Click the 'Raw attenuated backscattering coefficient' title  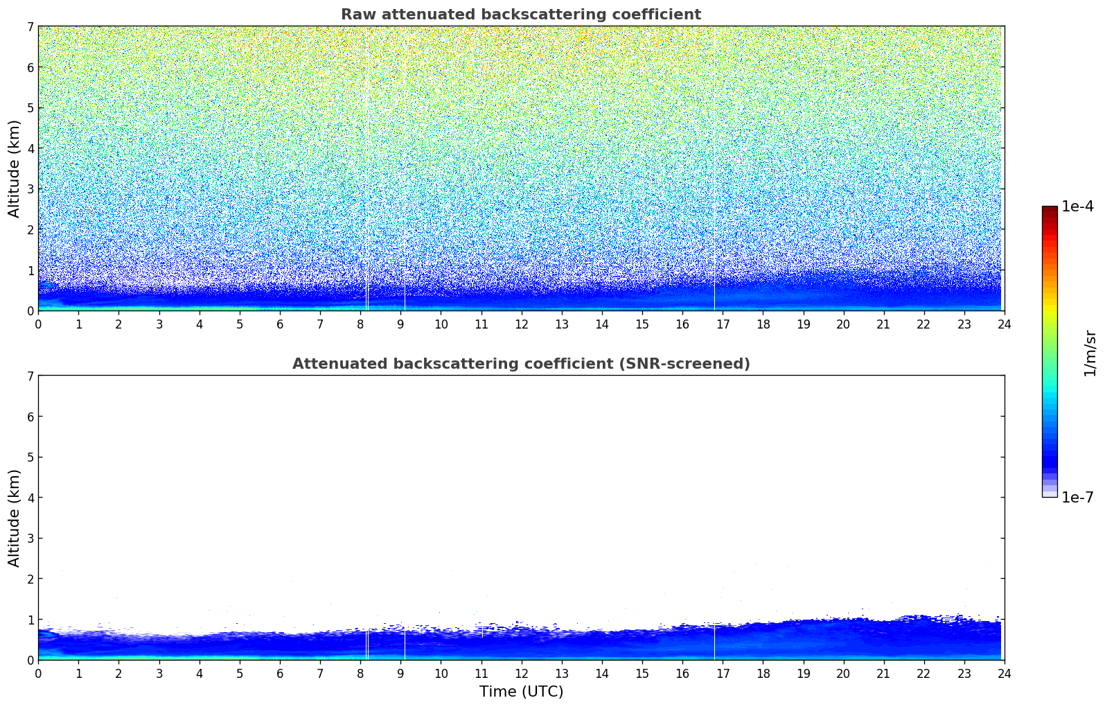coord(521,15)
